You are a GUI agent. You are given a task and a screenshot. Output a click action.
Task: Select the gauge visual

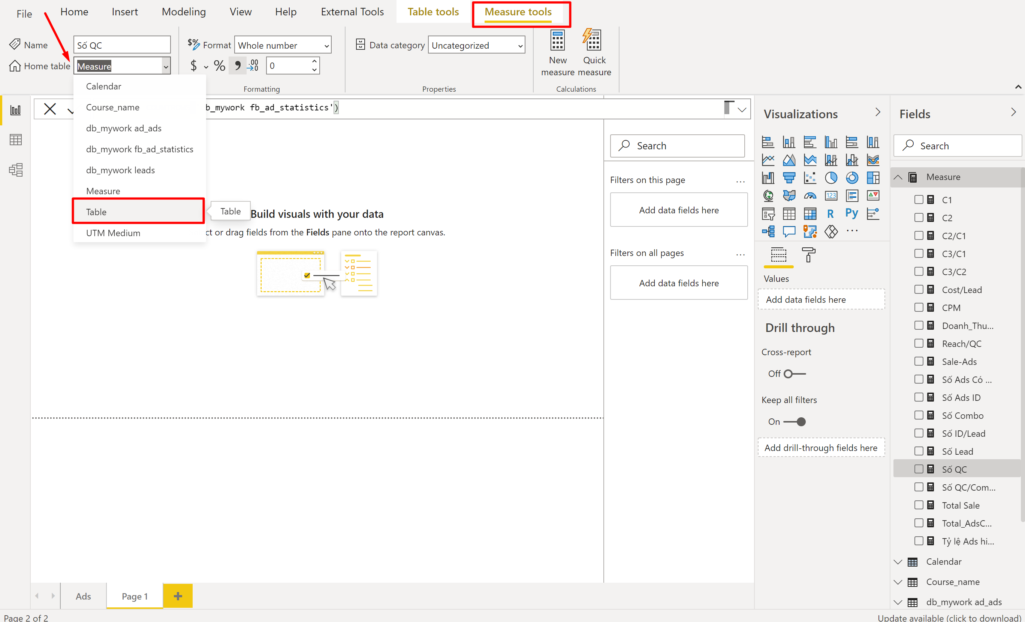pos(810,196)
